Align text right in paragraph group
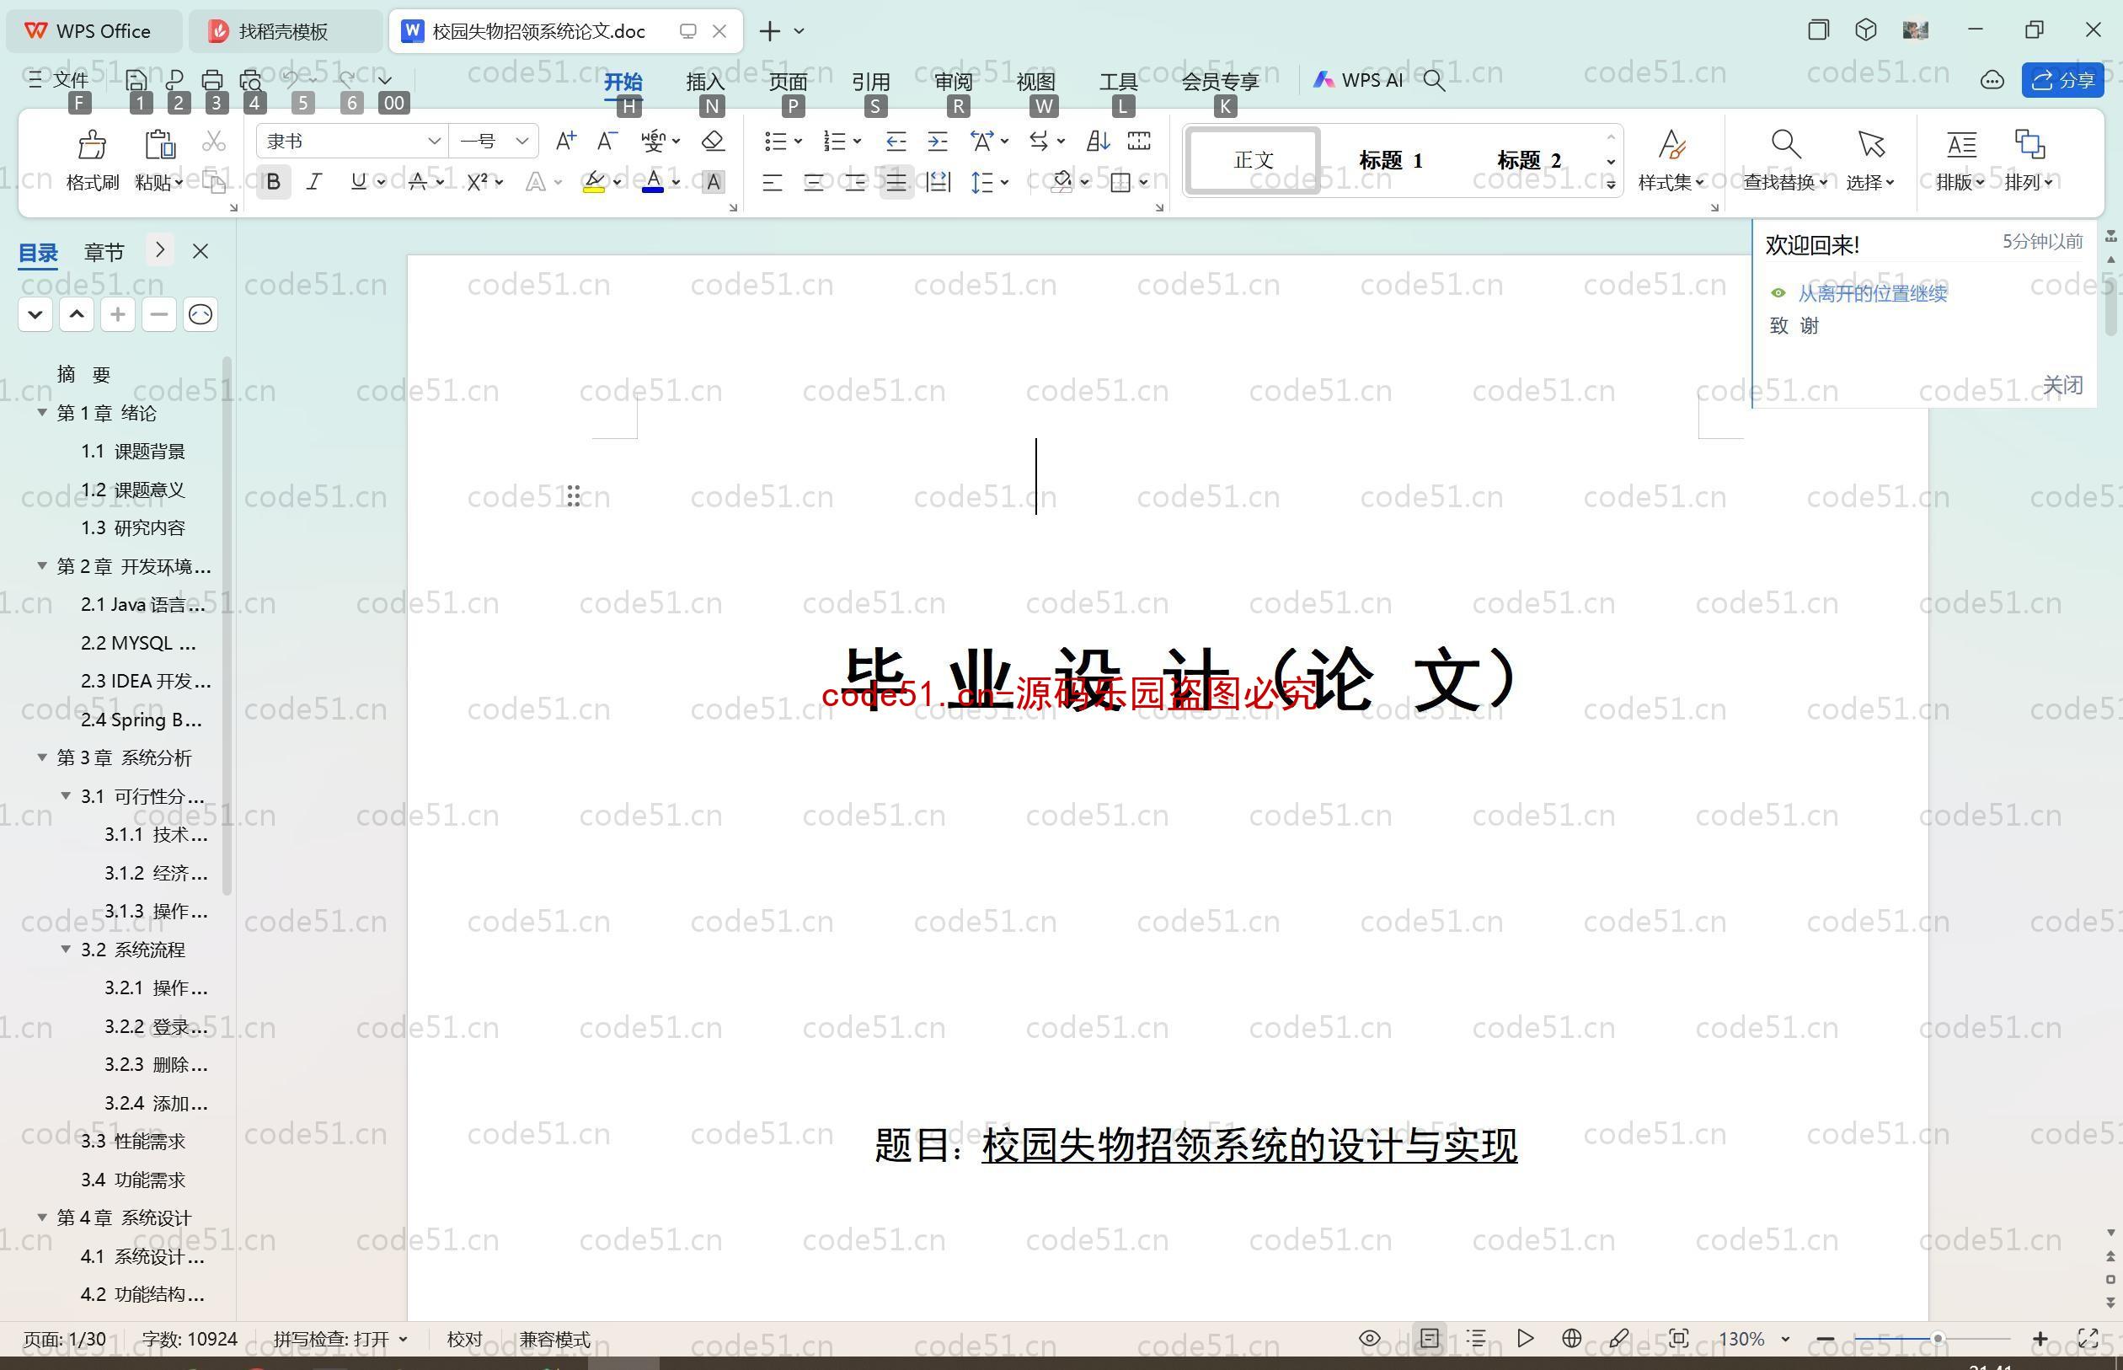Screen dimensions: 2123x1370 click(x=855, y=182)
